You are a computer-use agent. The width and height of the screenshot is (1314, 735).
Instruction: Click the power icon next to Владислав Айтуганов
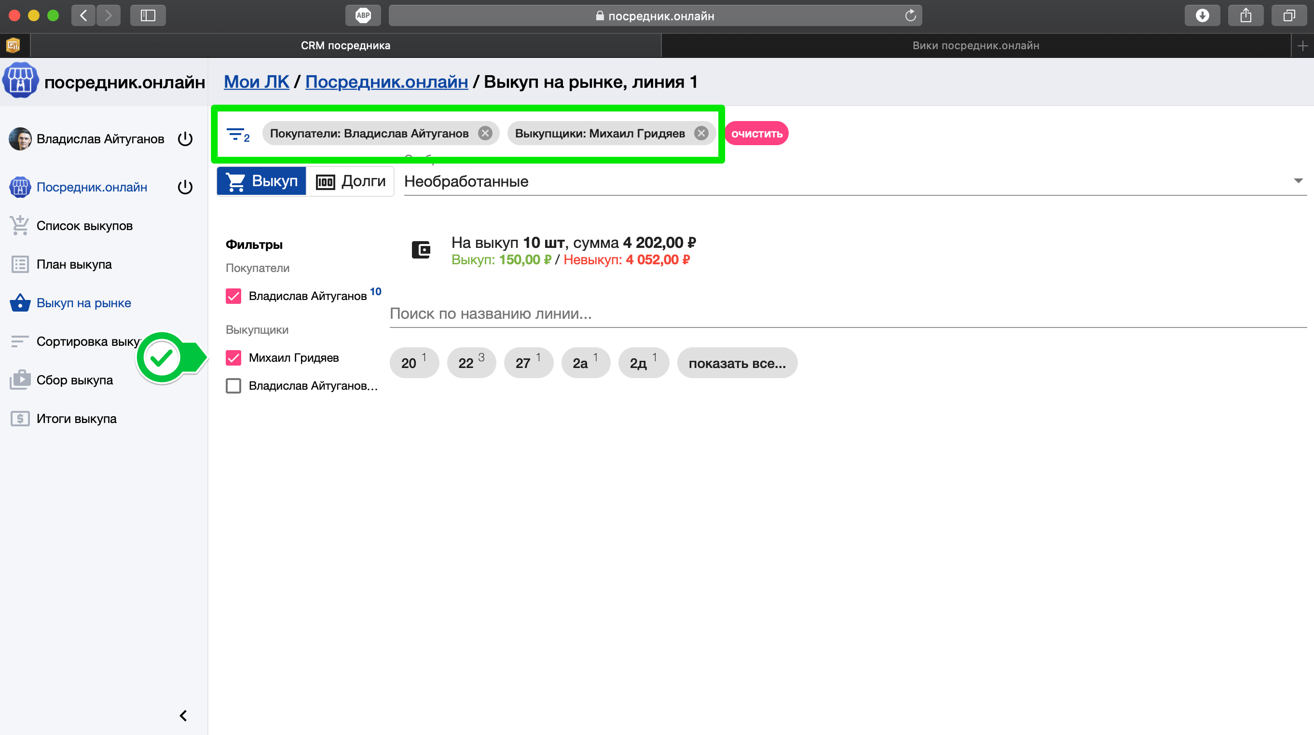point(185,139)
